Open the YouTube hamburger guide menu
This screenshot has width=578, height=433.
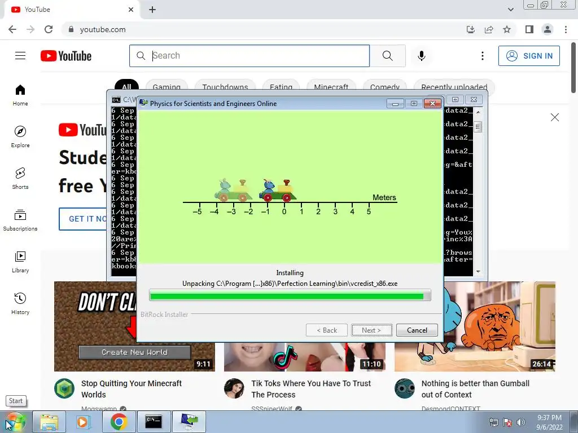pyautogui.click(x=20, y=56)
